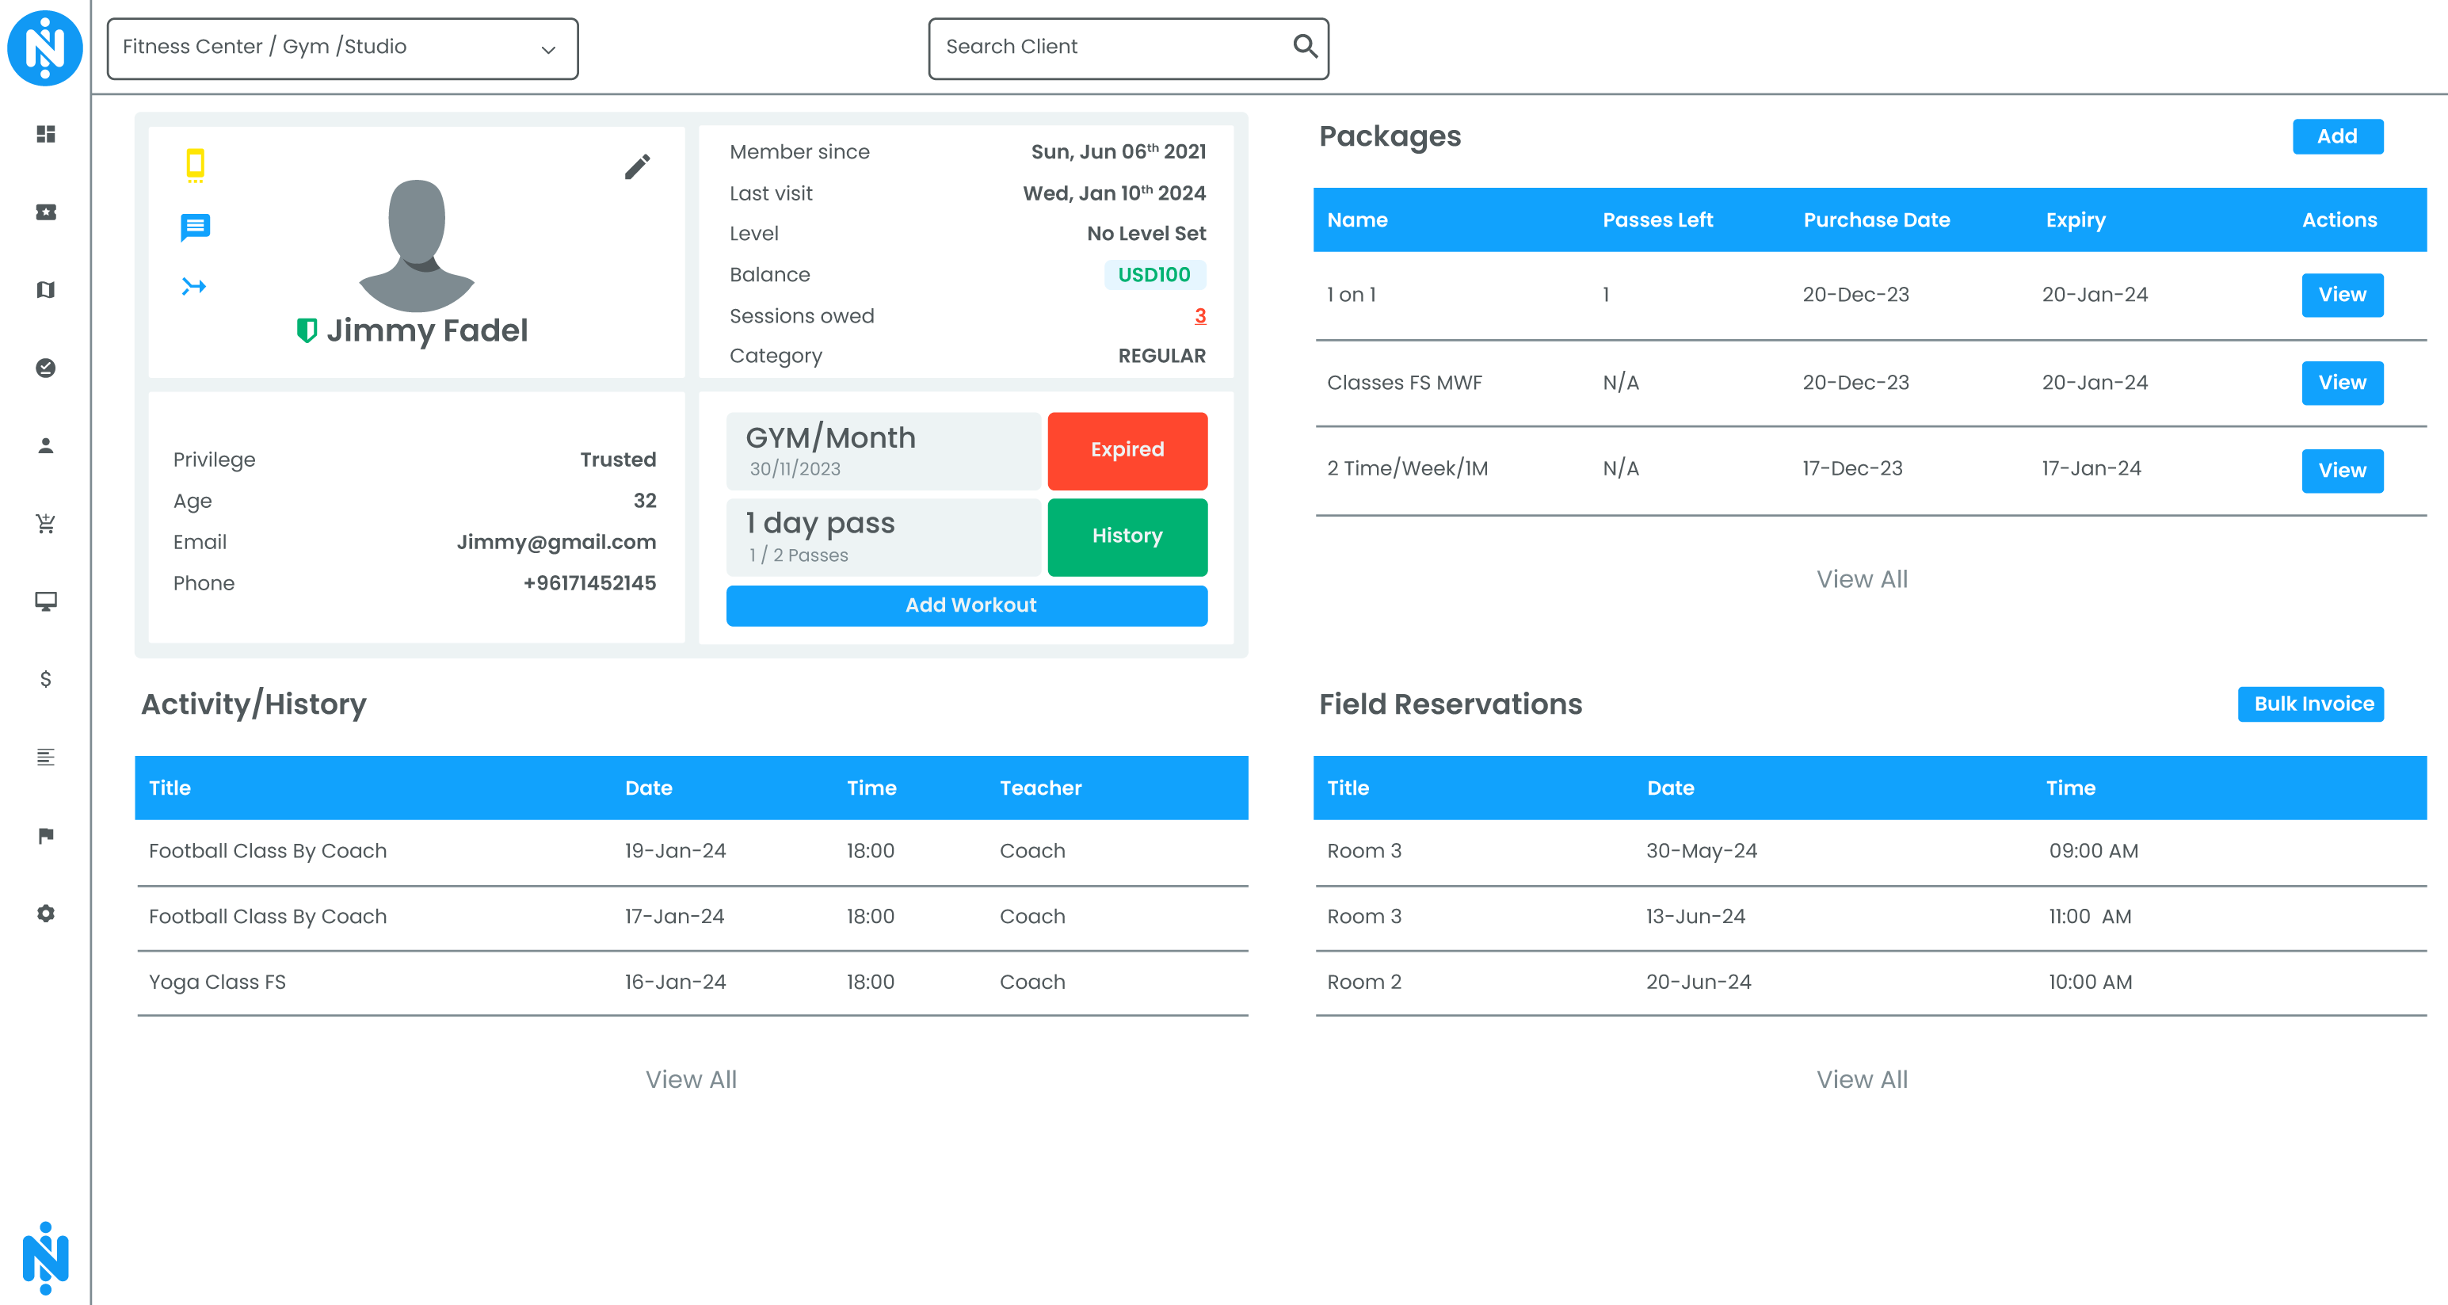
Task: Click the flag sidebar icon
Action: (46, 835)
